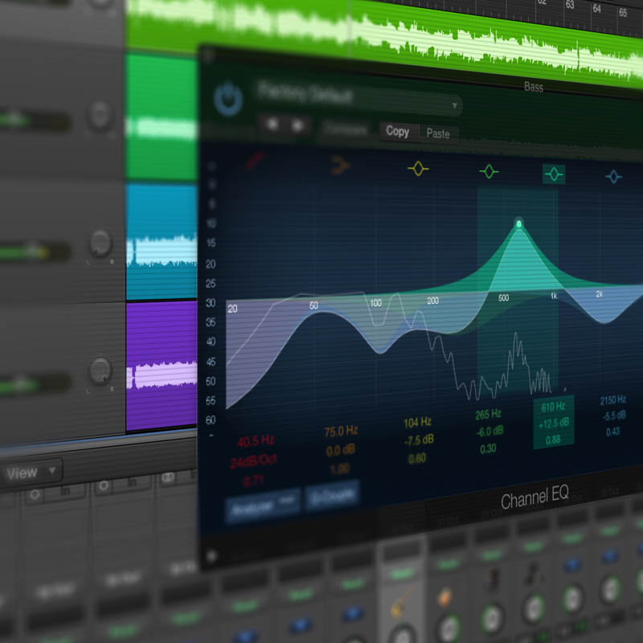Open the Factory Default preset dropdown
The width and height of the screenshot is (643, 643).
(x=358, y=98)
